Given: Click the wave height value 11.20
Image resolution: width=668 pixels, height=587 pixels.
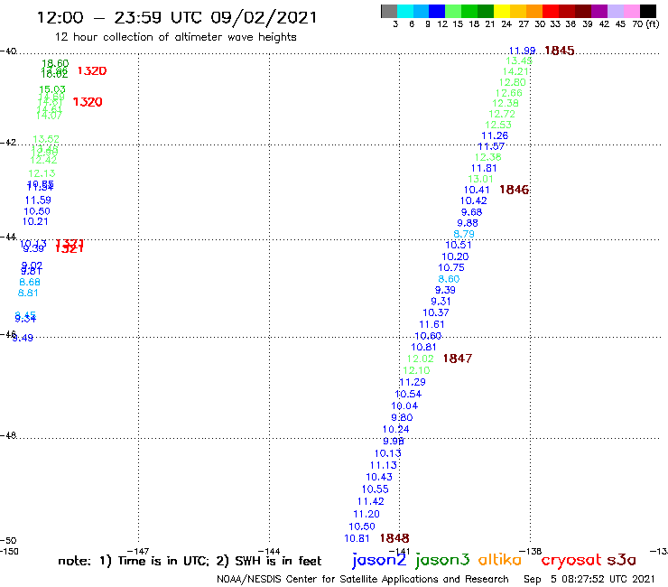Looking at the screenshot, I should point(366,514).
